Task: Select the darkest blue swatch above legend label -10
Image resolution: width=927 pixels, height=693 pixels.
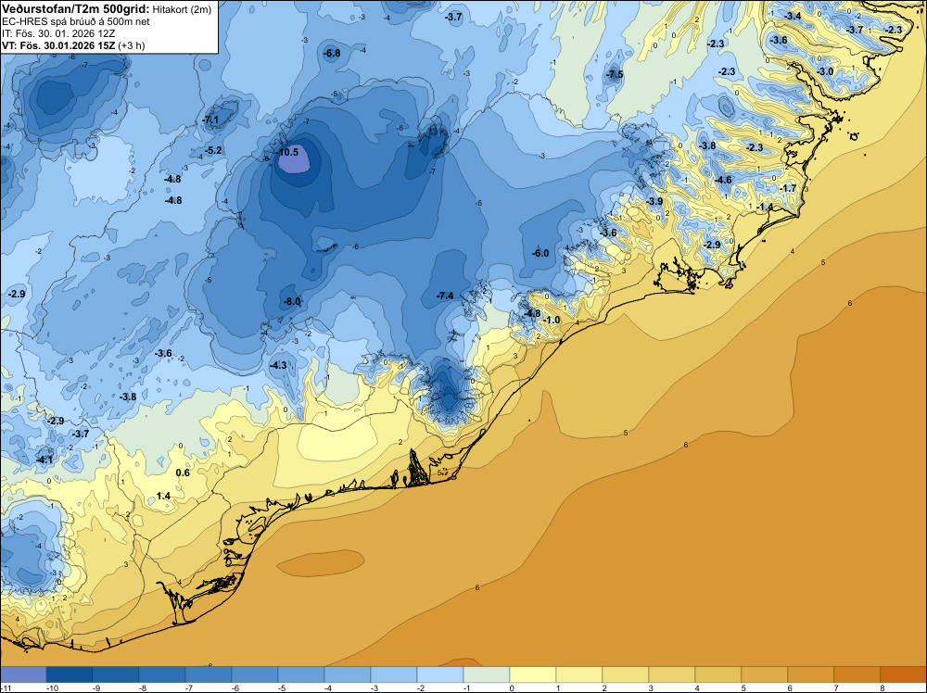Action: (70, 674)
